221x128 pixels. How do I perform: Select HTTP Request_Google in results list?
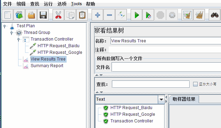tap(132, 114)
